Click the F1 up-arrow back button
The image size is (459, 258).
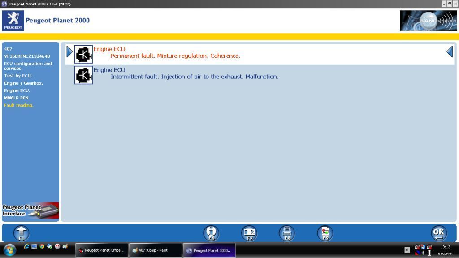pyautogui.click(x=22, y=233)
